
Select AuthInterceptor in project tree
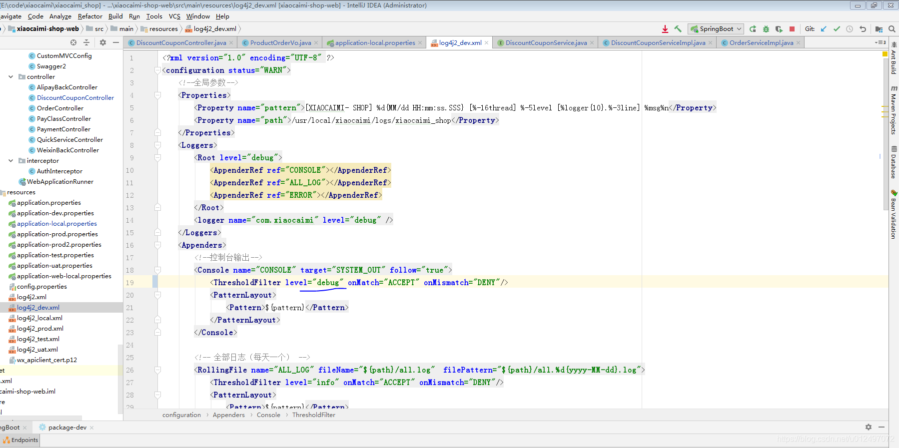[59, 171]
